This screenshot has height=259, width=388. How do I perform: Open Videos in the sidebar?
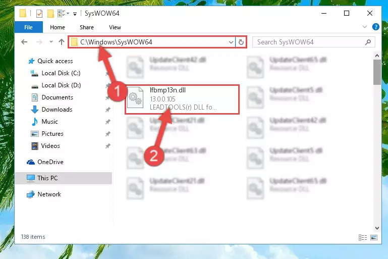50,146
